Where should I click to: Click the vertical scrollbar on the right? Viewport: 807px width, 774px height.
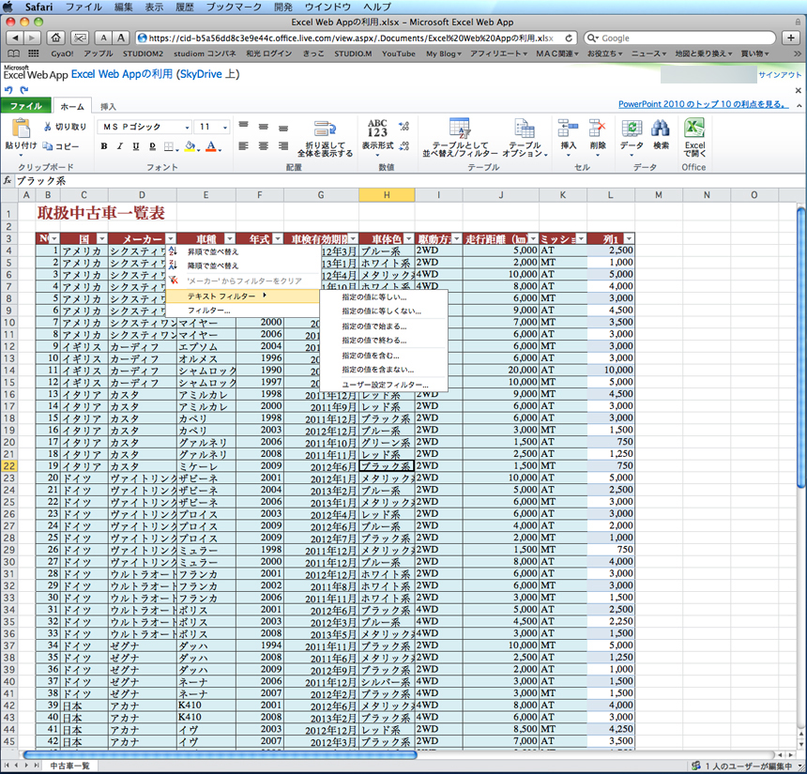coord(800,346)
